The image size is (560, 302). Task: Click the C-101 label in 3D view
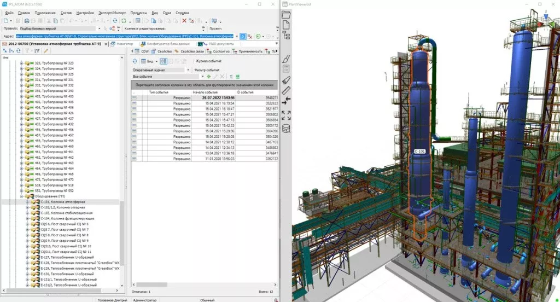click(419, 152)
